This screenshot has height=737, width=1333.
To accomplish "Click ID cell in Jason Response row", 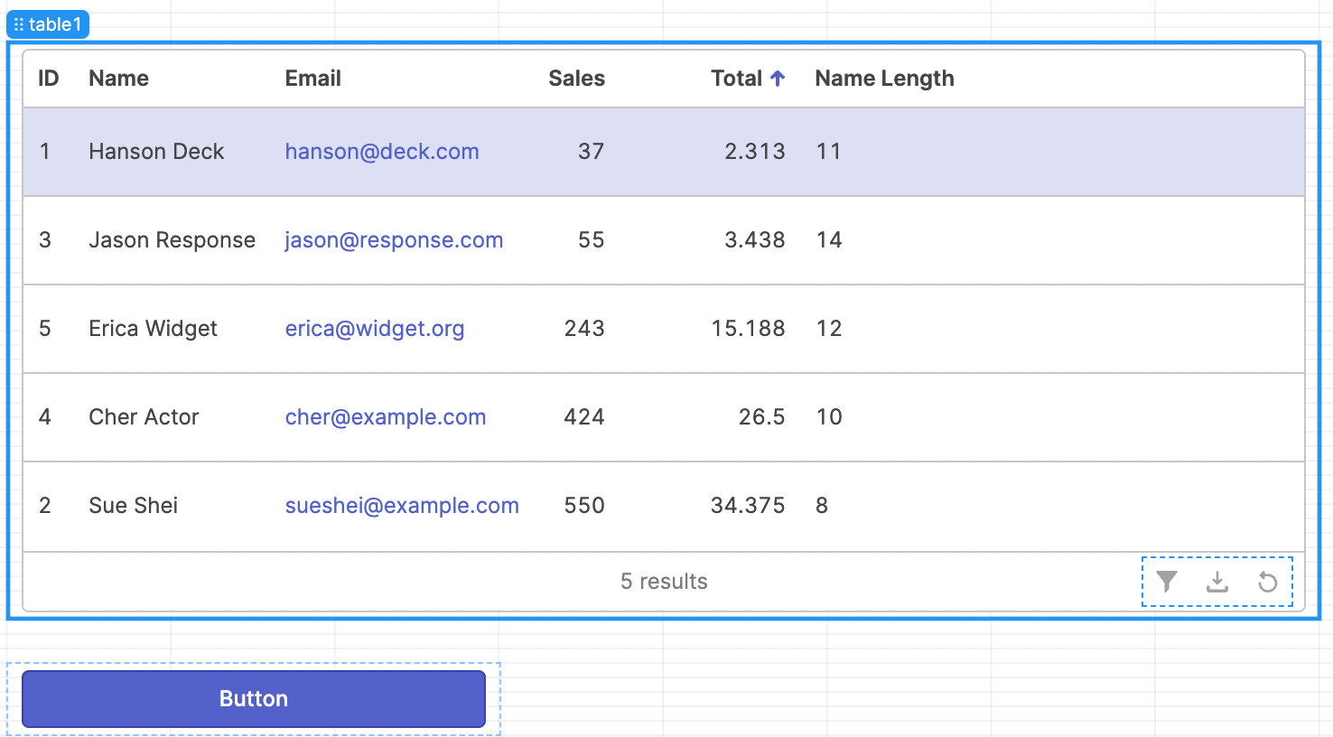I will click(45, 240).
